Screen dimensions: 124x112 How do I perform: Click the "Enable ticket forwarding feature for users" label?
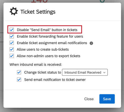50,36
